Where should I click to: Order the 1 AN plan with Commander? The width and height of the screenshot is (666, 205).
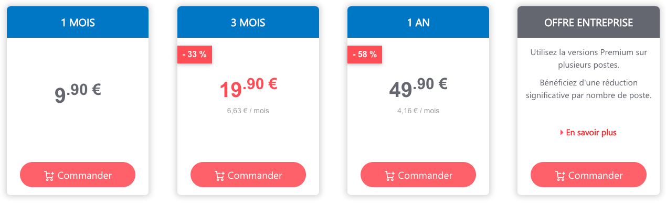418,175
